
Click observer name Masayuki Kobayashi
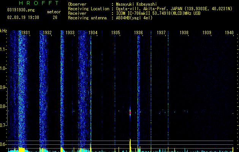136,4
